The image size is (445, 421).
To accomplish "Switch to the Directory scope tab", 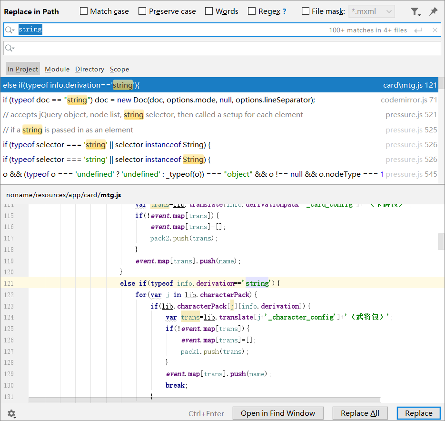I will pos(89,69).
